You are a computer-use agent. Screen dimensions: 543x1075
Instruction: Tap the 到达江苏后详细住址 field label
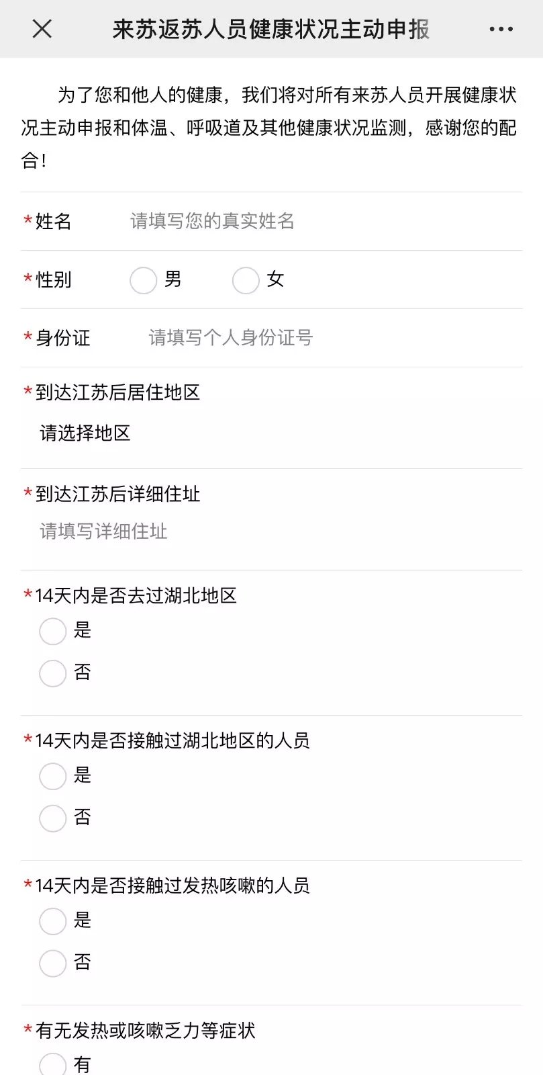(x=118, y=494)
